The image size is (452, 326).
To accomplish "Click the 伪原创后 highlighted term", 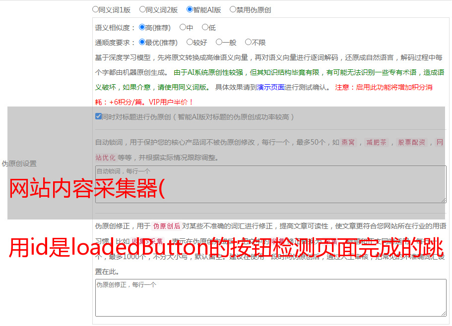I will tap(167, 226).
